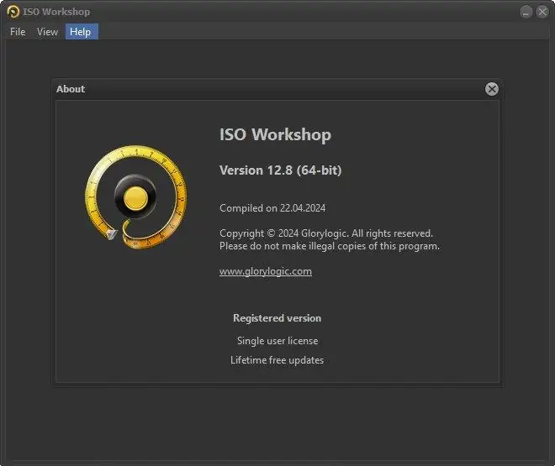Click the 'ISO Workshop' heading in About
This screenshot has width=555, height=466.
pyautogui.click(x=275, y=134)
